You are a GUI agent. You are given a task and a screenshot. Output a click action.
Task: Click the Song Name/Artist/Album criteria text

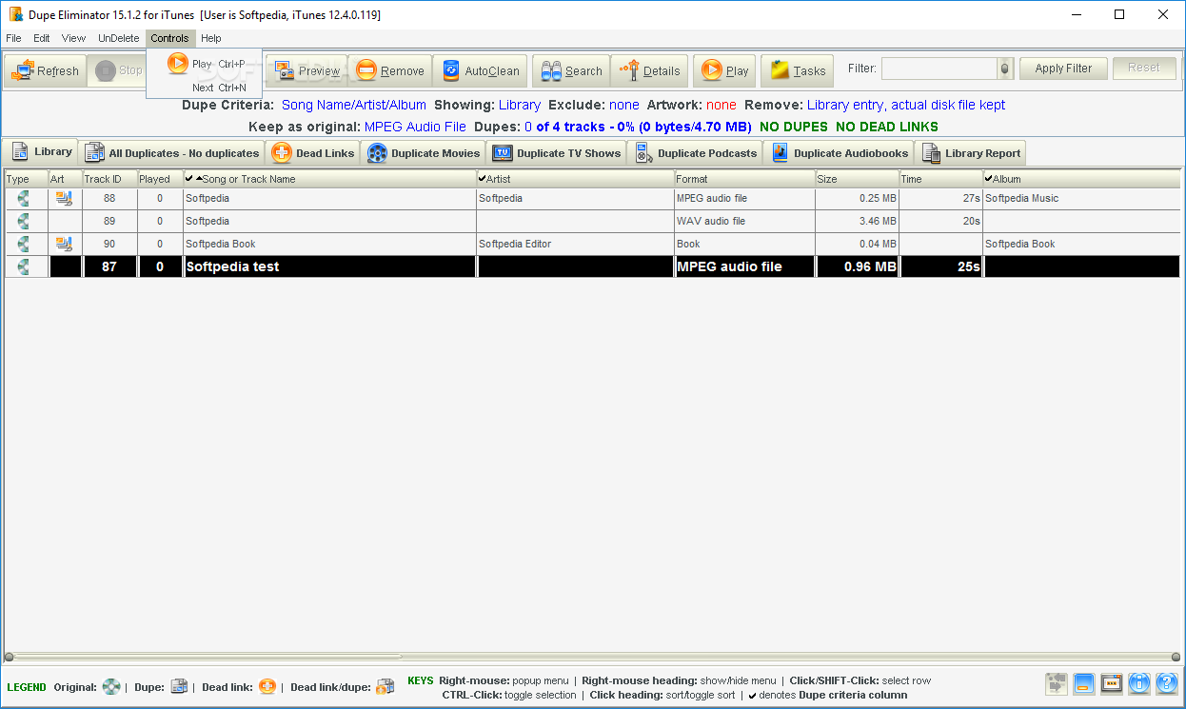pos(354,105)
